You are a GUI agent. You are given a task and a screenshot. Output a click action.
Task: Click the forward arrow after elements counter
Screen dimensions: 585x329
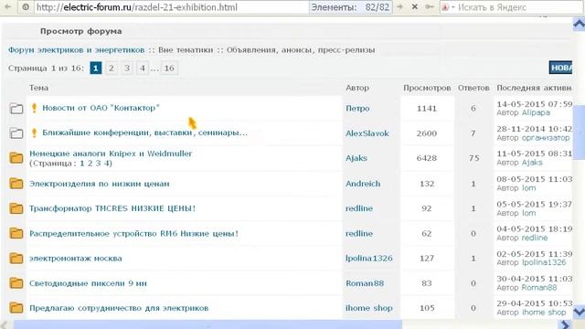pos(400,6)
